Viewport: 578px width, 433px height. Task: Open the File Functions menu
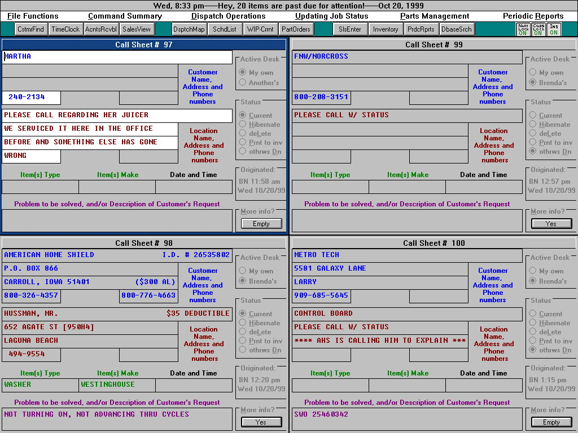33,16
